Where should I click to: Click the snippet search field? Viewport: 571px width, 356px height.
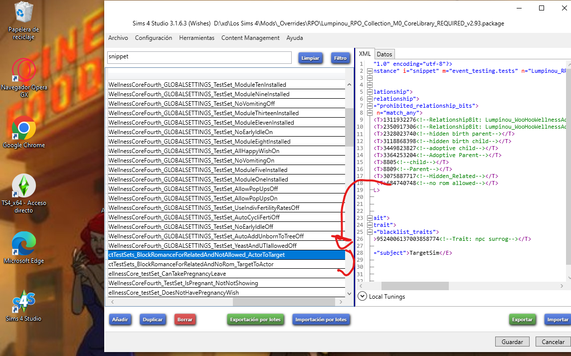(199, 57)
